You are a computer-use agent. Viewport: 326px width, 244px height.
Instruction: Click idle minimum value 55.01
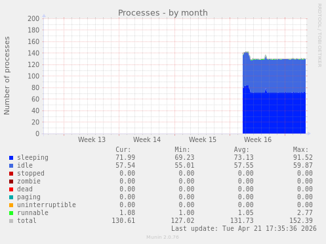pyautogui.click(x=184, y=165)
